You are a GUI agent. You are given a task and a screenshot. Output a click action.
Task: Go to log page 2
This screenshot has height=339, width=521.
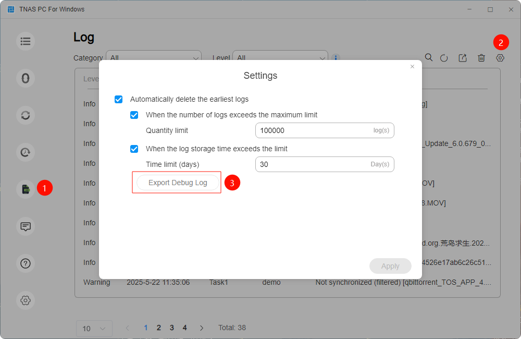159,328
